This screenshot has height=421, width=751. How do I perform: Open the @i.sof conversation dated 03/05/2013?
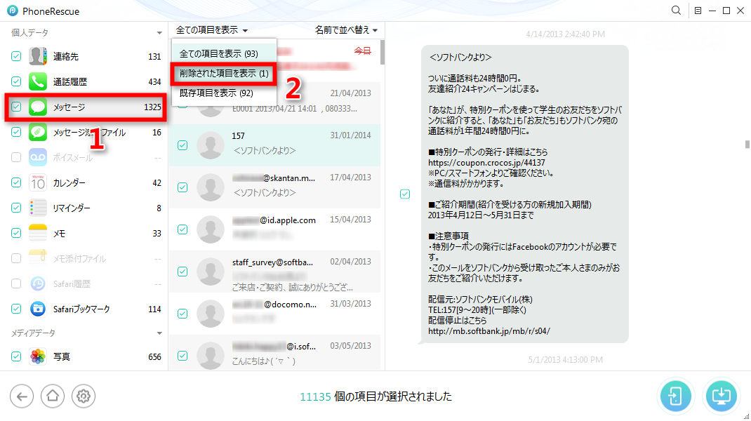[x=275, y=354]
